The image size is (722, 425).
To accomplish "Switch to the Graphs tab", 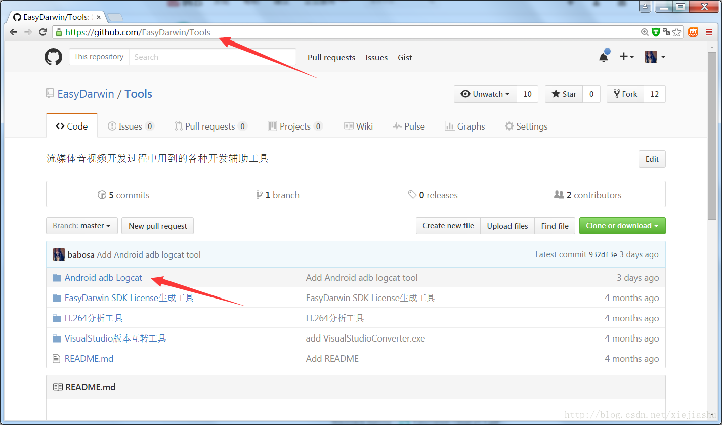I will 465,126.
